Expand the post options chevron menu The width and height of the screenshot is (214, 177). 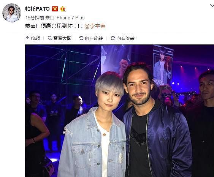pos(212,6)
